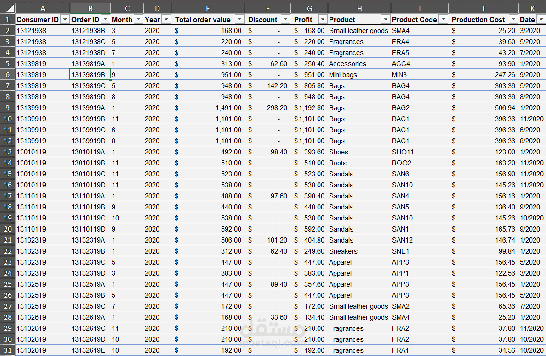Image resolution: width=546 pixels, height=356 pixels.
Task: Select total order value 951.00
Action: tap(208, 75)
